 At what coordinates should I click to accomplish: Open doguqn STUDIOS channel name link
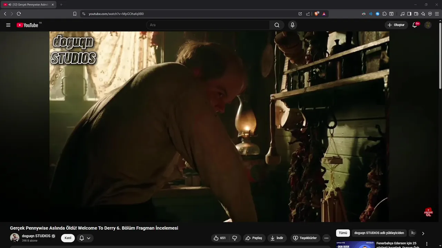click(36, 236)
